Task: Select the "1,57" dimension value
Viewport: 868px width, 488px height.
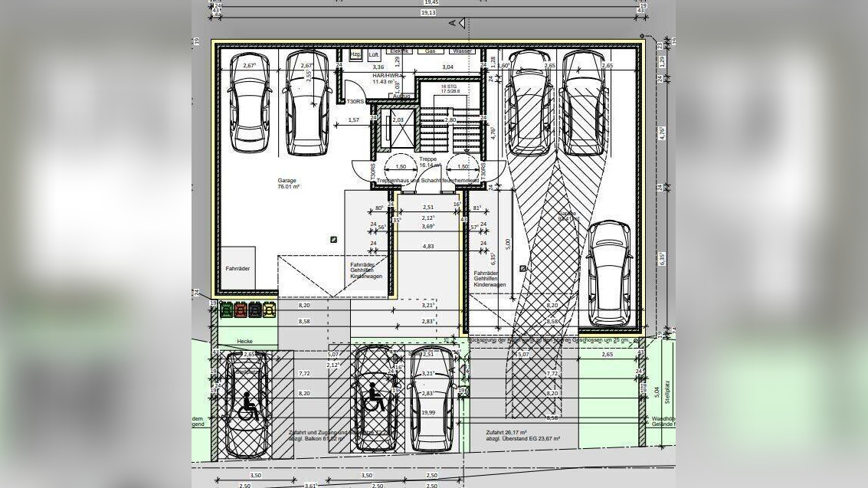Action: point(353,120)
